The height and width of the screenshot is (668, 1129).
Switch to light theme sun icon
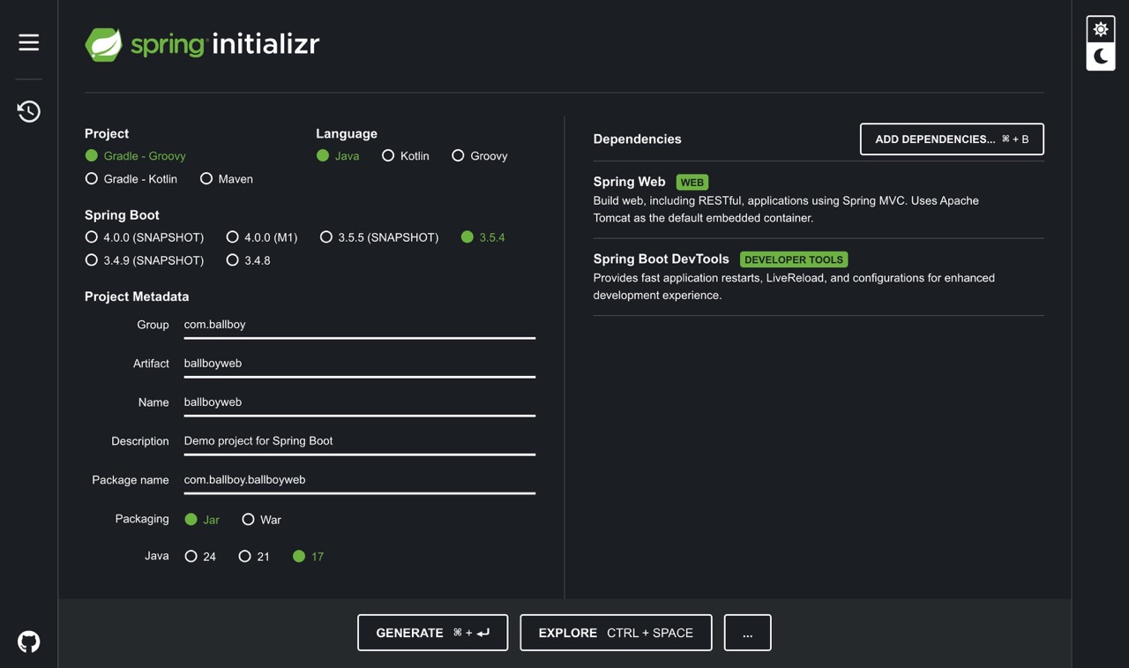1100,29
